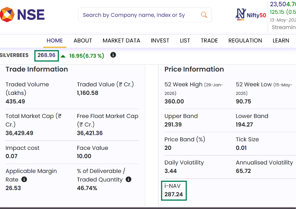
Task: Click the last price 268.96
Action: point(46,55)
